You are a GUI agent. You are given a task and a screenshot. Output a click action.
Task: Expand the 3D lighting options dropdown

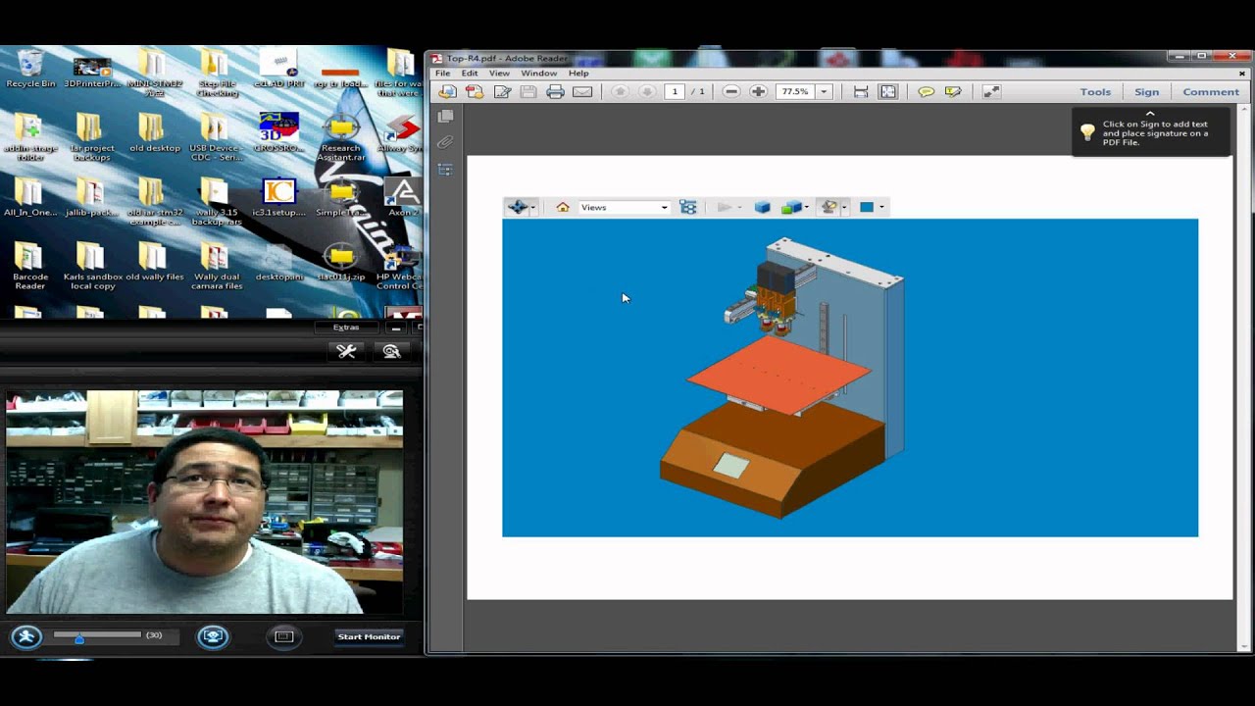[x=843, y=207]
